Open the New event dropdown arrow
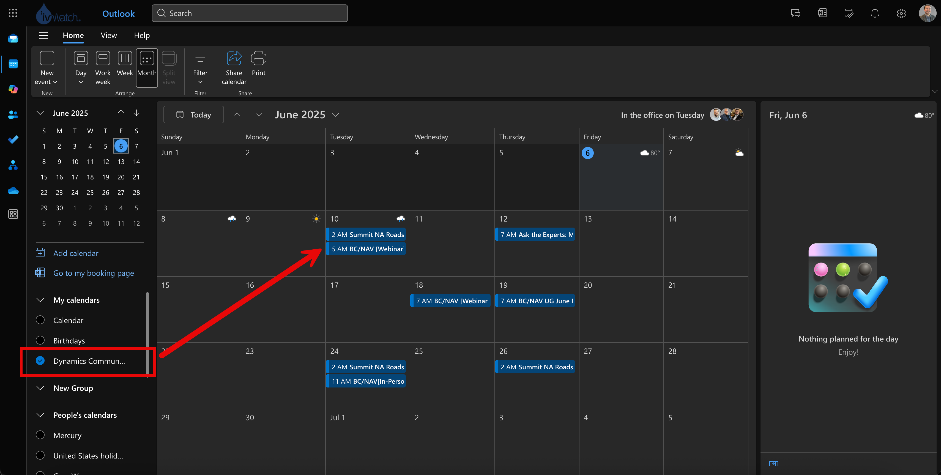Viewport: 941px width, 475px height. click(x=55, y=82)
